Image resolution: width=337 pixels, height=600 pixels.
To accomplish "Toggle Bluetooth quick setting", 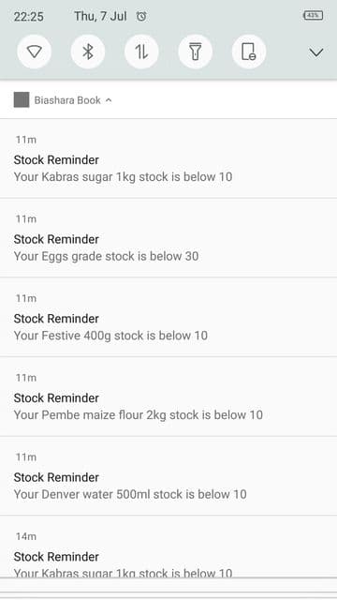I will [x=88, y=52].
